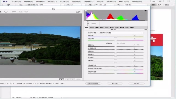The height and width of the screenshot is (99, 176).
Task: Toggle shadow clipping warning on histogram
Action: click(86, 11)
